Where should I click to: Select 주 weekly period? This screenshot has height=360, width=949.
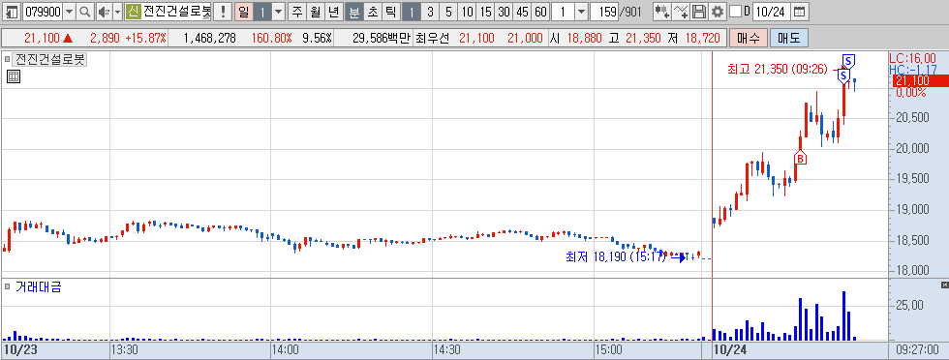coord(296,12)
